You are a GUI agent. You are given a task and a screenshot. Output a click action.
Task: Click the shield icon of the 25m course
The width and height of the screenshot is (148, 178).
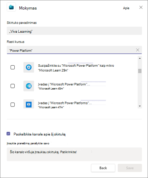click(29, 67)
